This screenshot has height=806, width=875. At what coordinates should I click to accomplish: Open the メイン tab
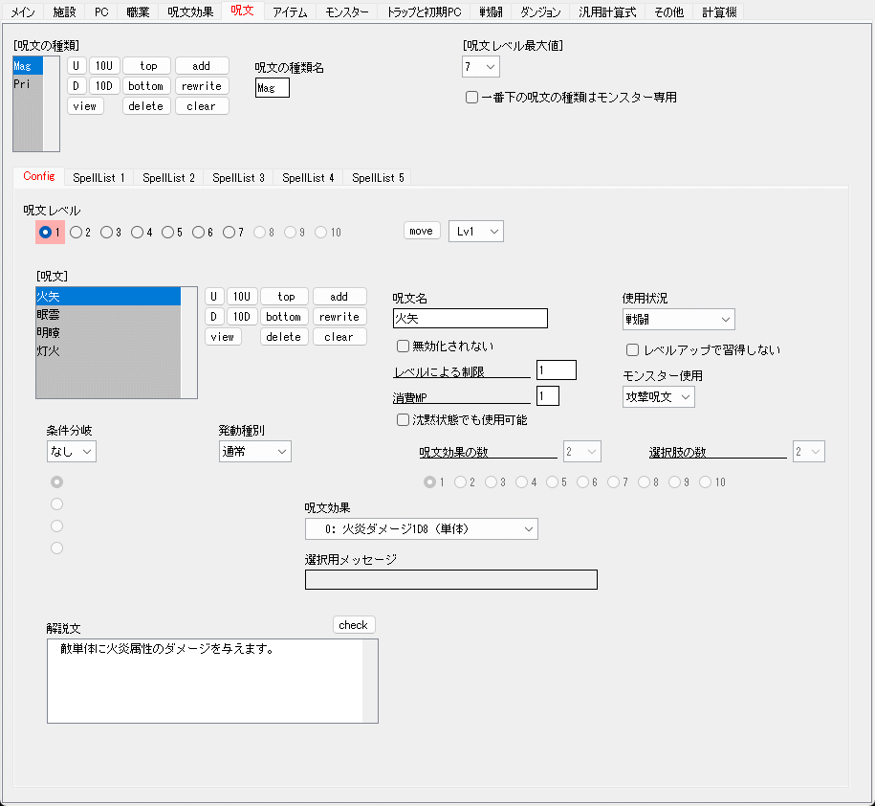point(23,11)
